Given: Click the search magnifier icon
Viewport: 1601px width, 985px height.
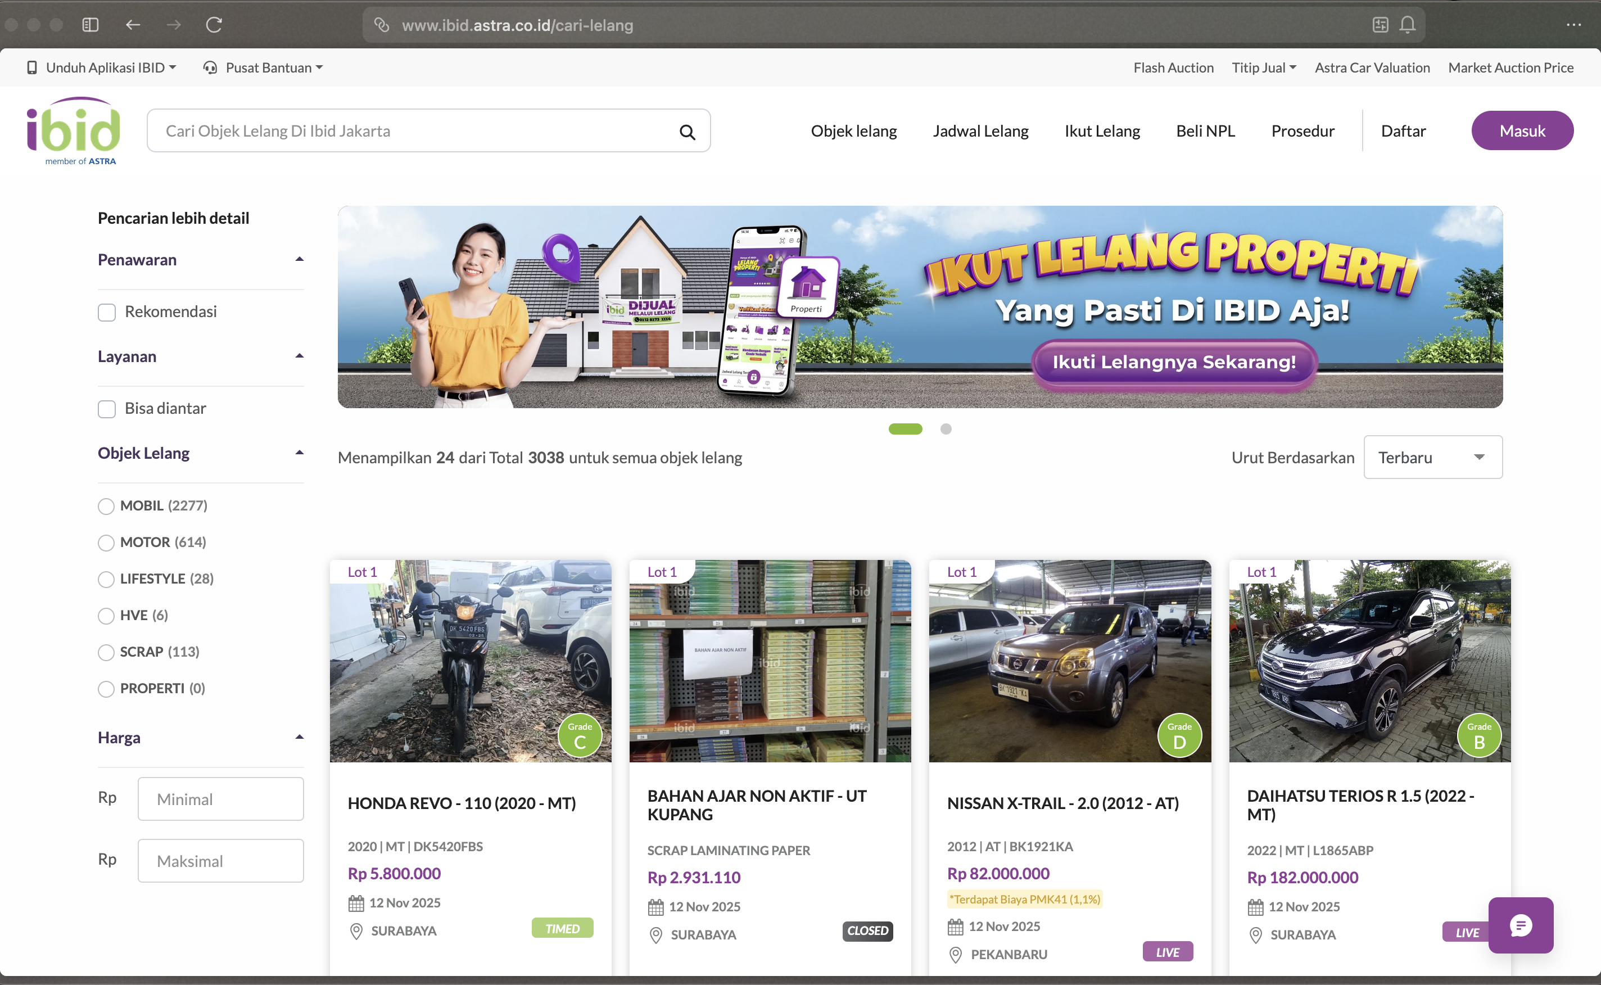Looking at the screenshot, I should pos(686,132).
